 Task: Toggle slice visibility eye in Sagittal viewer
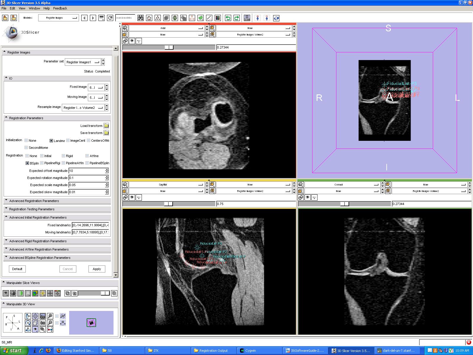click(132, 197)
